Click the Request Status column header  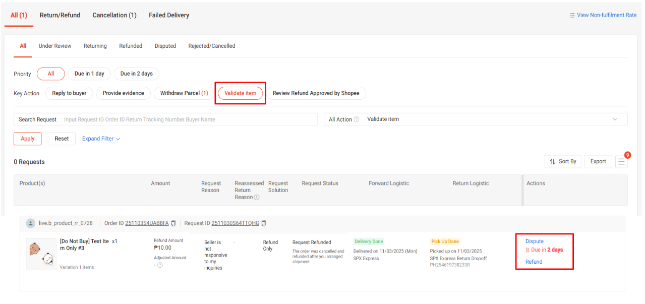point(320,183)
